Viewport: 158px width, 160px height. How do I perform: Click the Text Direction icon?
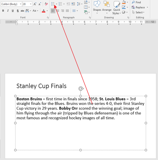tap(86, 2)
